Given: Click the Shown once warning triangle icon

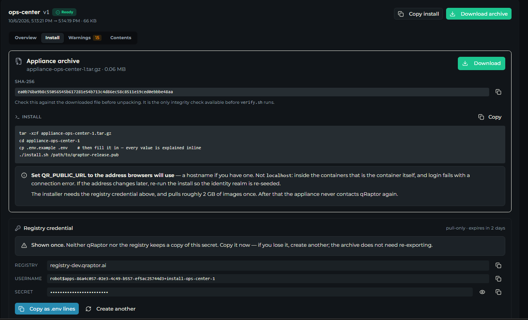Looking at the screenshot, I should click(x=24, y=245).
